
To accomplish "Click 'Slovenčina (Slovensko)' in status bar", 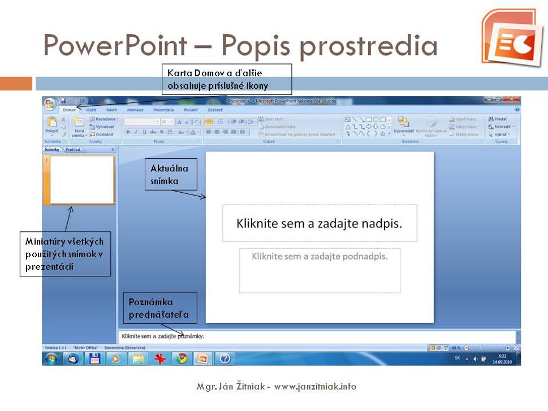I will click(124, 348).
